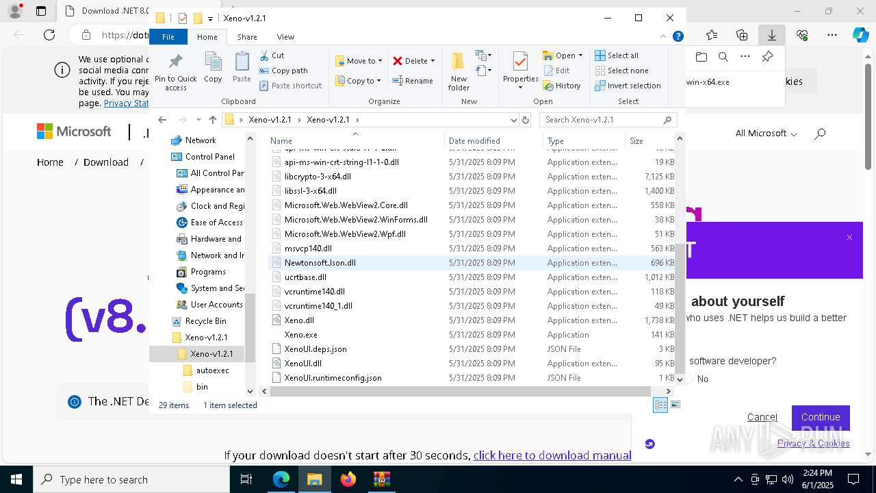Viewport: 876px width, 493px height.
Task: Open Edge Browser essentials heart icon
Action: tap(802, 35)
